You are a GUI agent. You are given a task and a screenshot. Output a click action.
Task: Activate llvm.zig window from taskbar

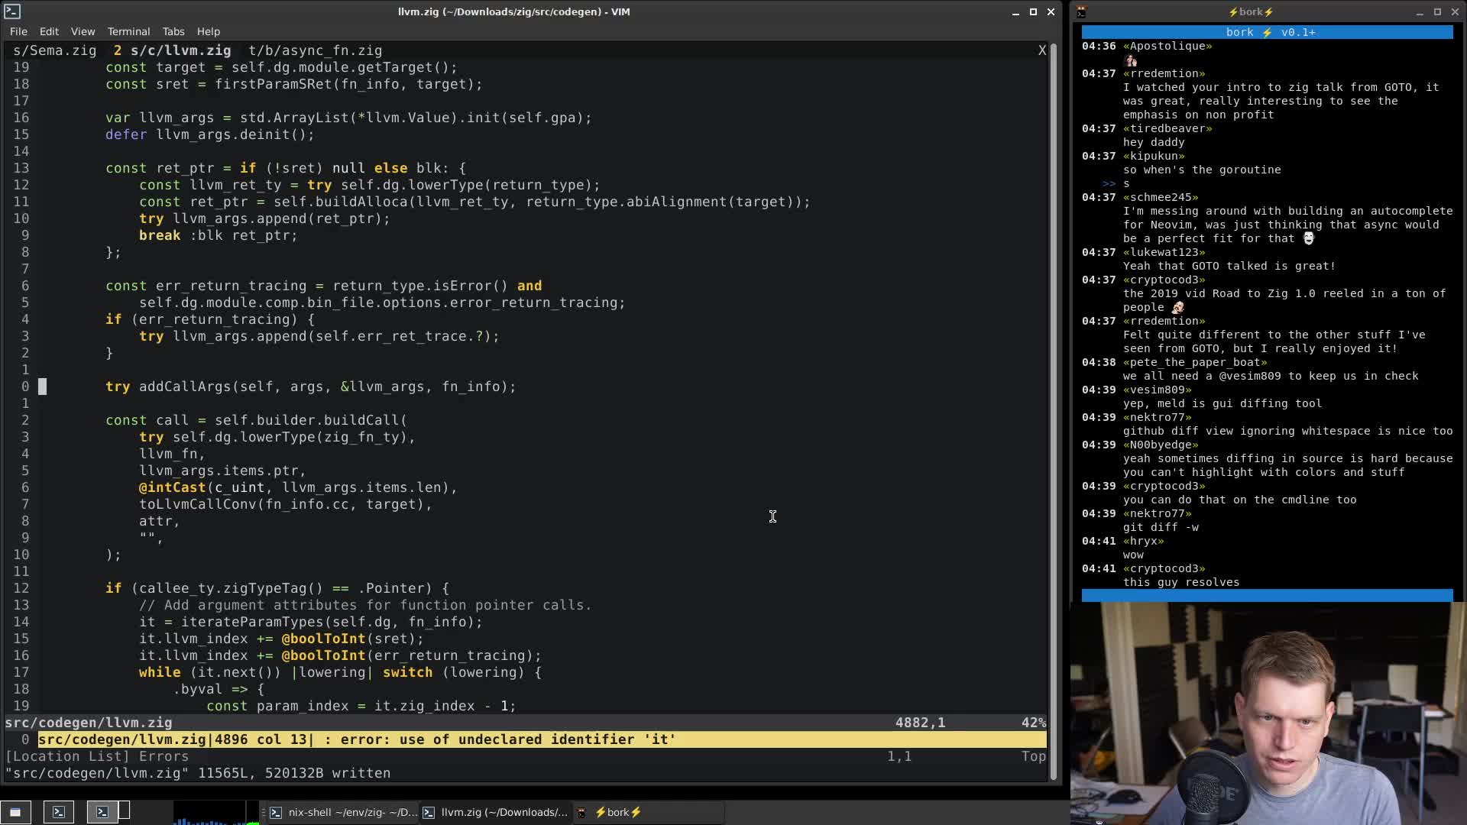coord(495,812)
